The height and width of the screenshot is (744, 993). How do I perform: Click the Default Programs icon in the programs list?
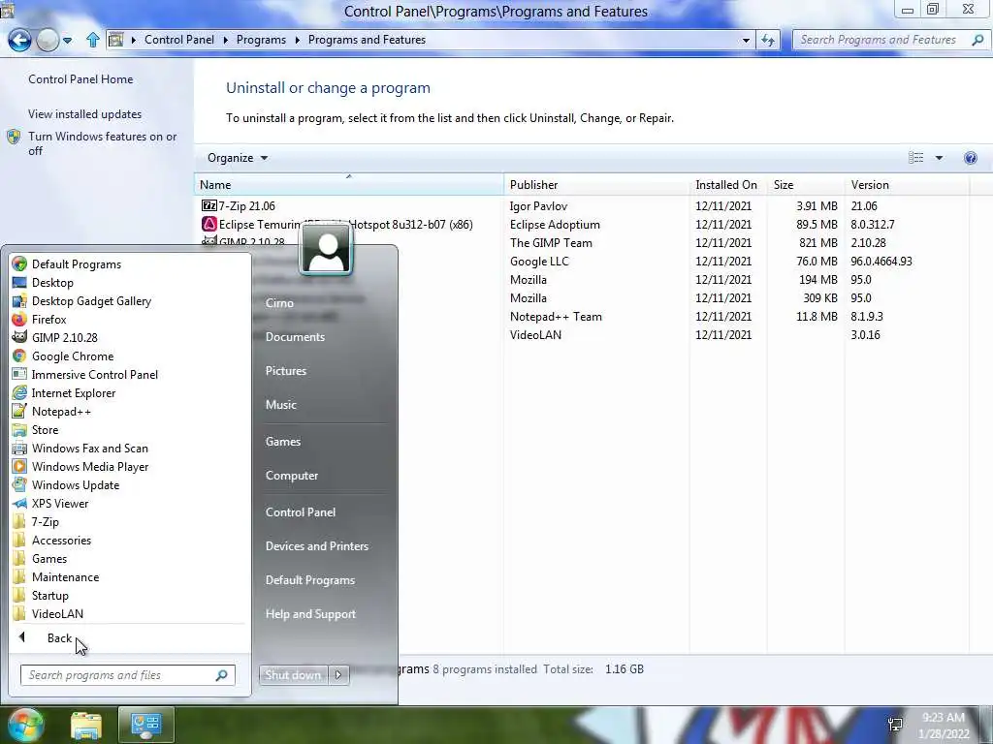(x=19, y=263)
